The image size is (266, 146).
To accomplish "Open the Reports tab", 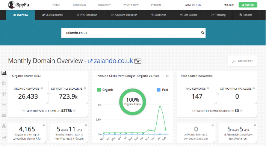I will coord(246,15).
